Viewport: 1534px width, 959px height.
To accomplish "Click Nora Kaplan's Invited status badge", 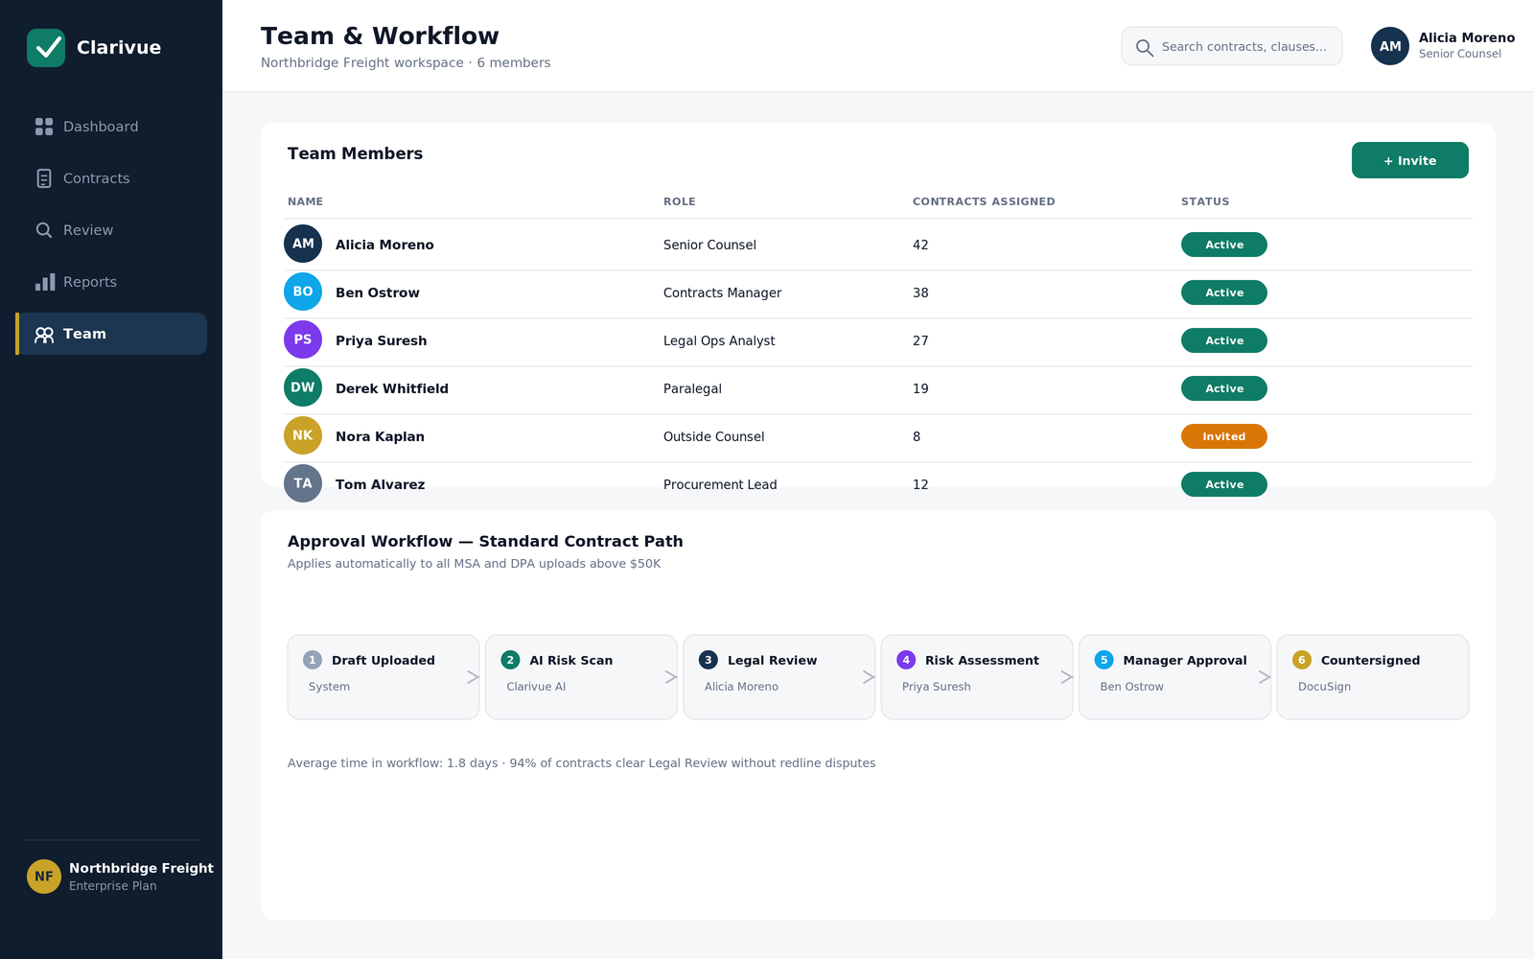I will pyautogui.click(x=1224, y=436).
